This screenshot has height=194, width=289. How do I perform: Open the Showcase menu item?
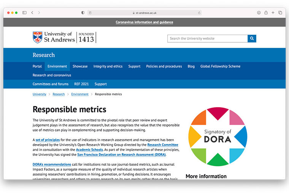click(x=80, y=66)
